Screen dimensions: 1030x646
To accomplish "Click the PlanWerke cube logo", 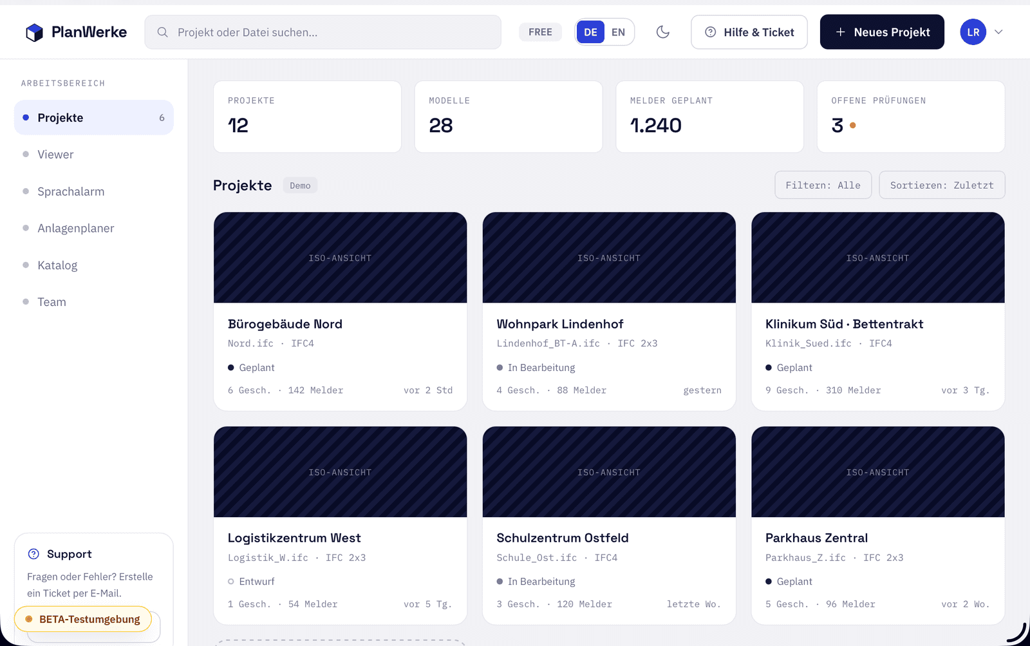I will [34, 32].
